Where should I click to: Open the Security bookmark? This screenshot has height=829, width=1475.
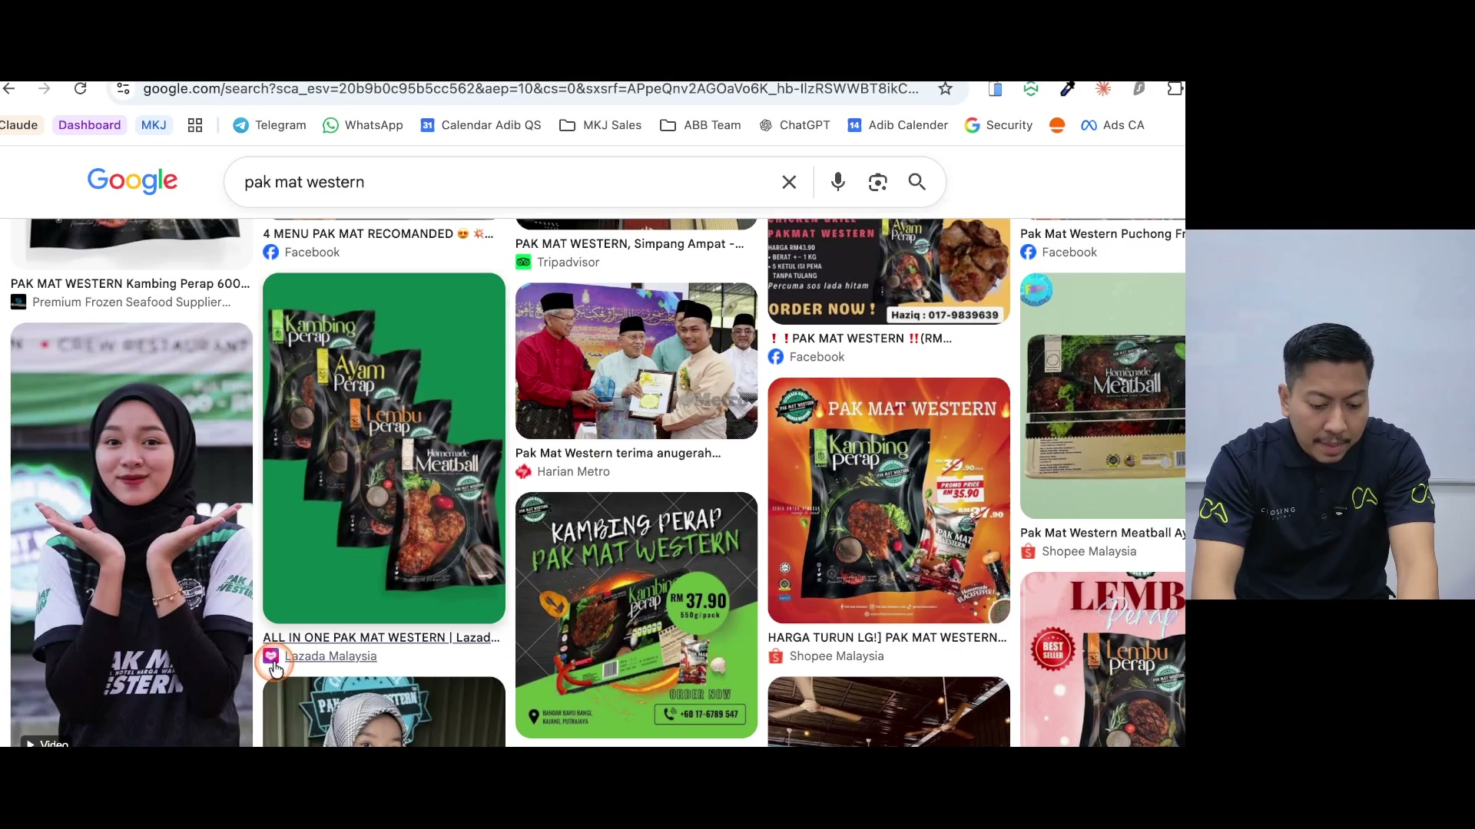[x=999, y=125]
